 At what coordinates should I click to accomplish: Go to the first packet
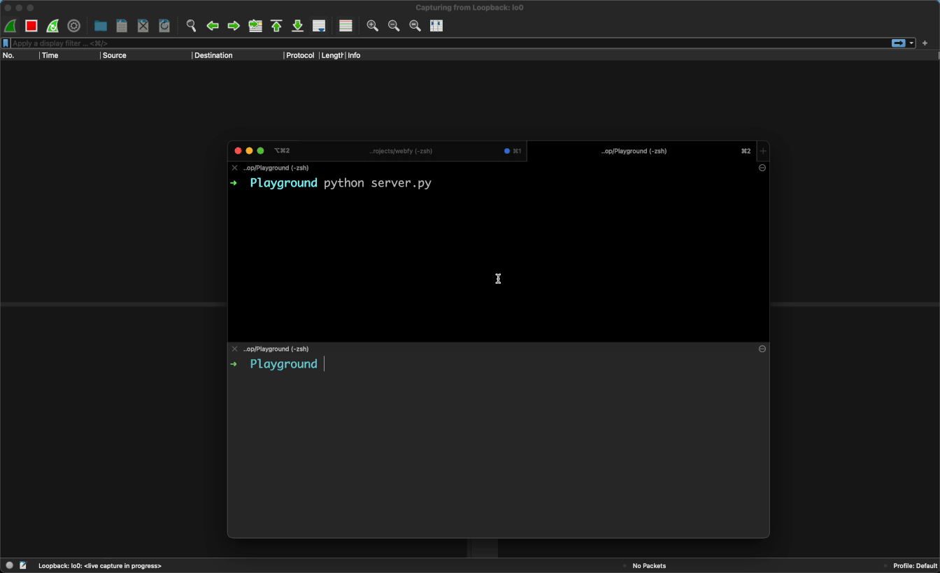click(x=276, y=26)
